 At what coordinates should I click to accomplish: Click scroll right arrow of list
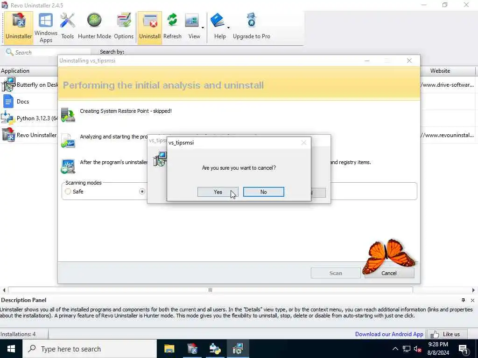[473, 290]
